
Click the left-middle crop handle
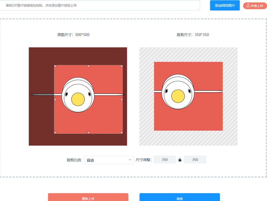(55, 99)
